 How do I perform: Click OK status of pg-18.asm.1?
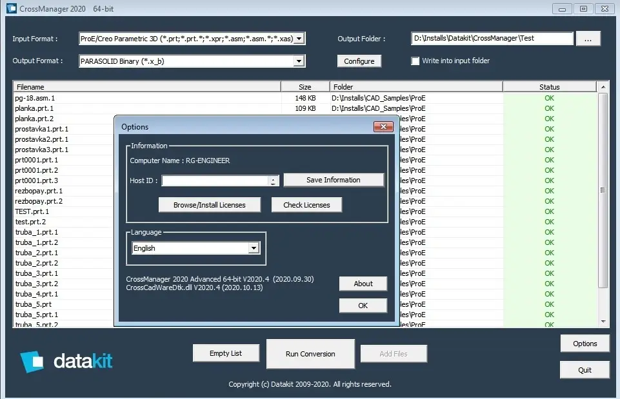(549, 98)
